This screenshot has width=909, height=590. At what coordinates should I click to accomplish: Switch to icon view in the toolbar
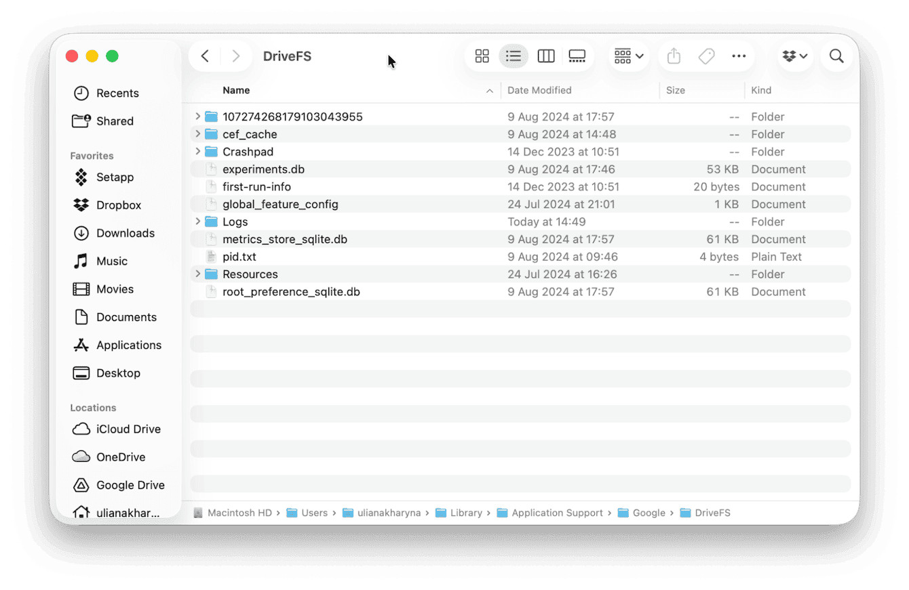[x=482, y=56]
